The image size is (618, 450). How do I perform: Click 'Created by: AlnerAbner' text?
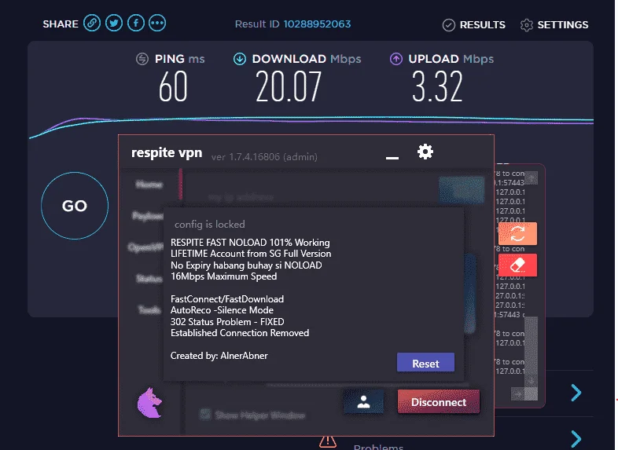coord(219,356)
